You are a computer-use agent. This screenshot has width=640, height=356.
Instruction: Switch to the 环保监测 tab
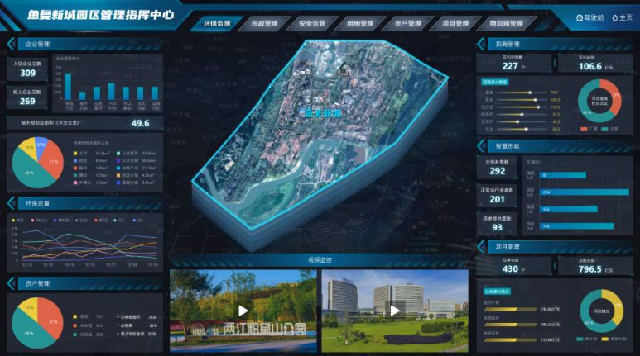click(x=218, y=24)
